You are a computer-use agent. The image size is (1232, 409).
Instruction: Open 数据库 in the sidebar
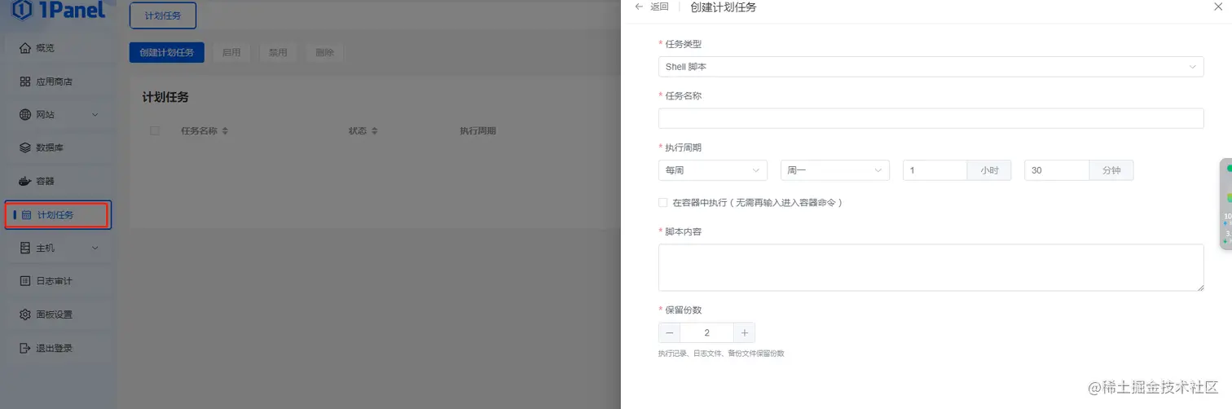point(59,148)
